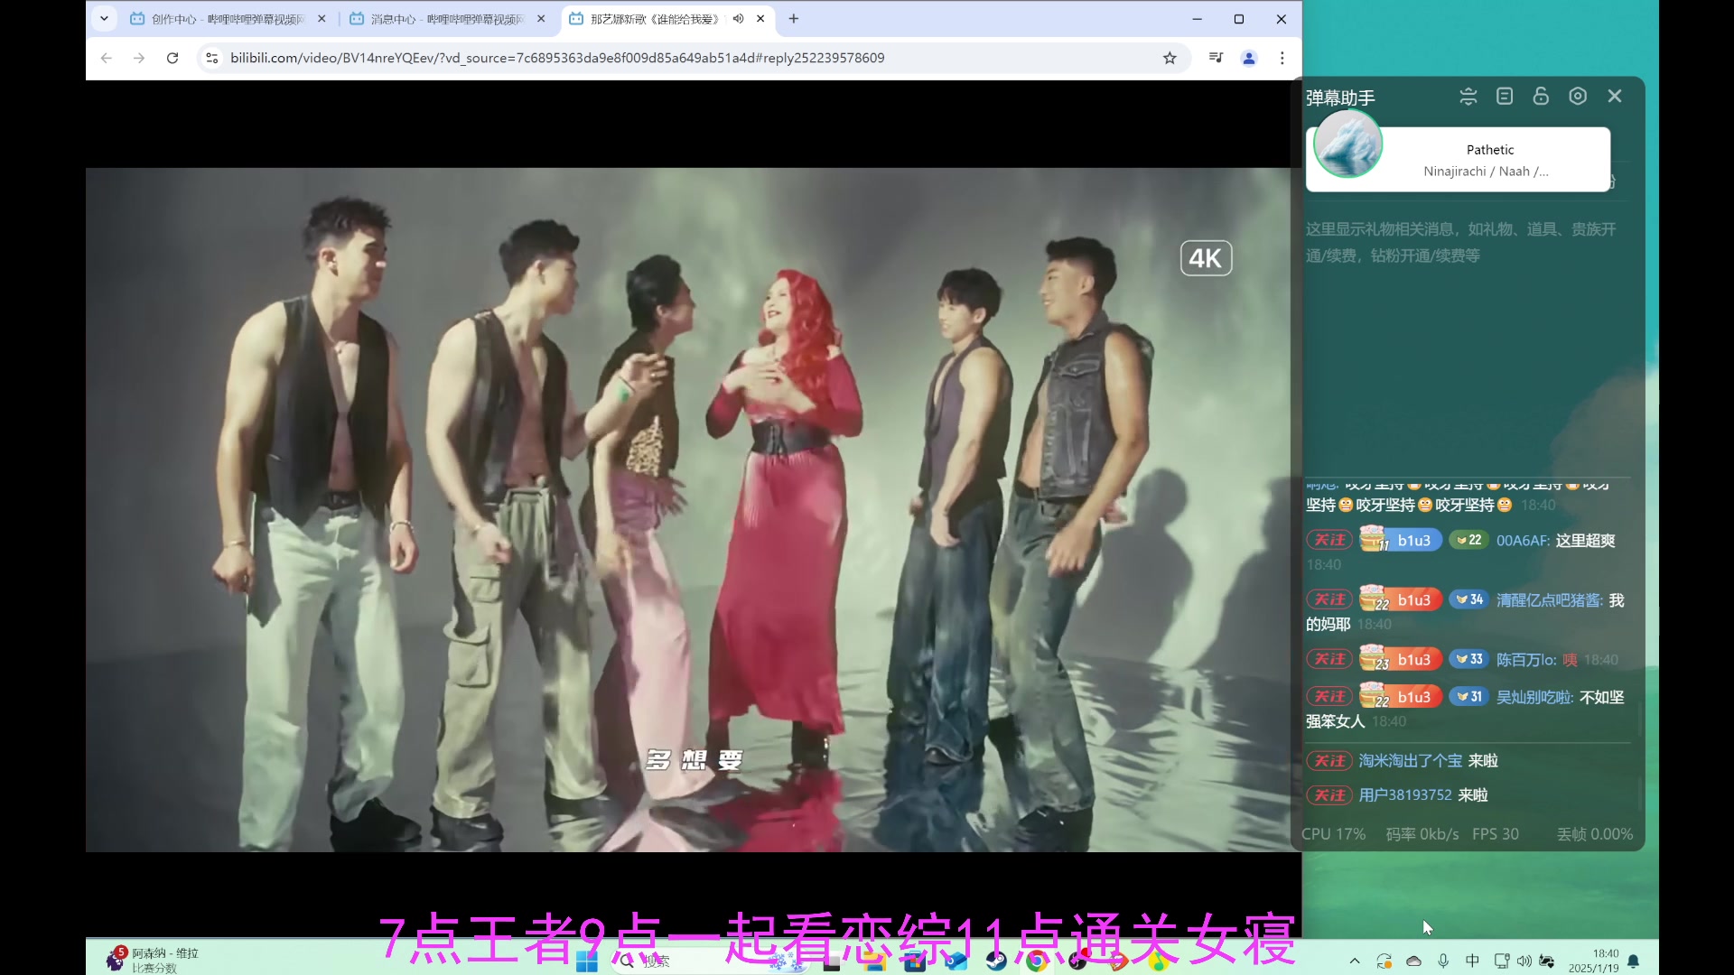Open the volume speaker tray icon
Viewport: 1734px width, 975px height.
1524,961
